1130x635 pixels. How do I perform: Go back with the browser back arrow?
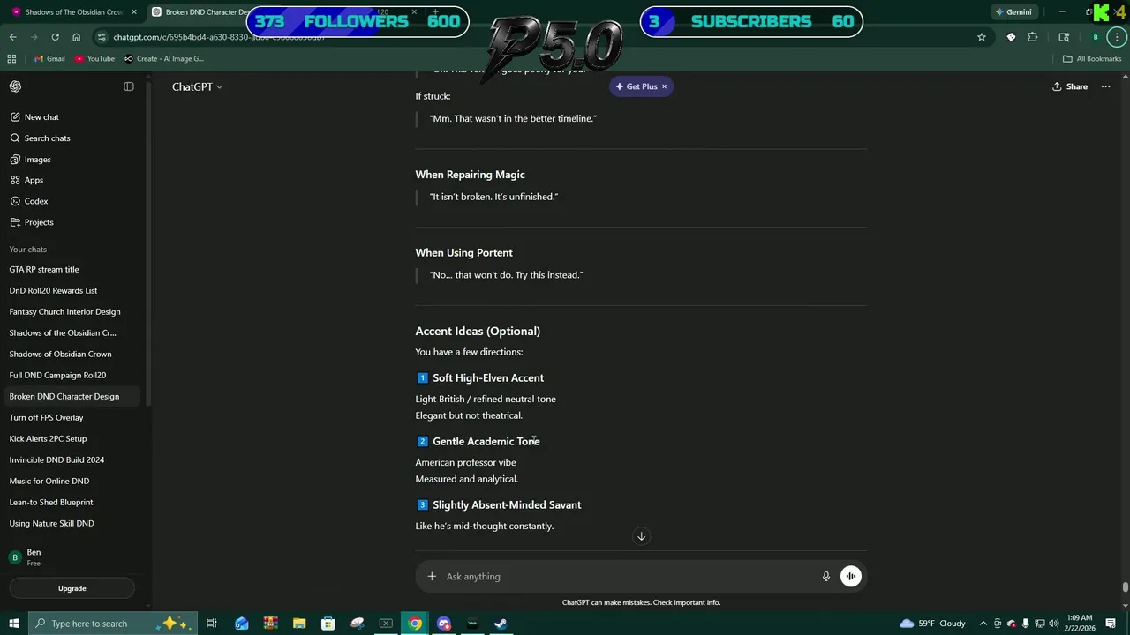pyautogui.click(x=13, y=37)
